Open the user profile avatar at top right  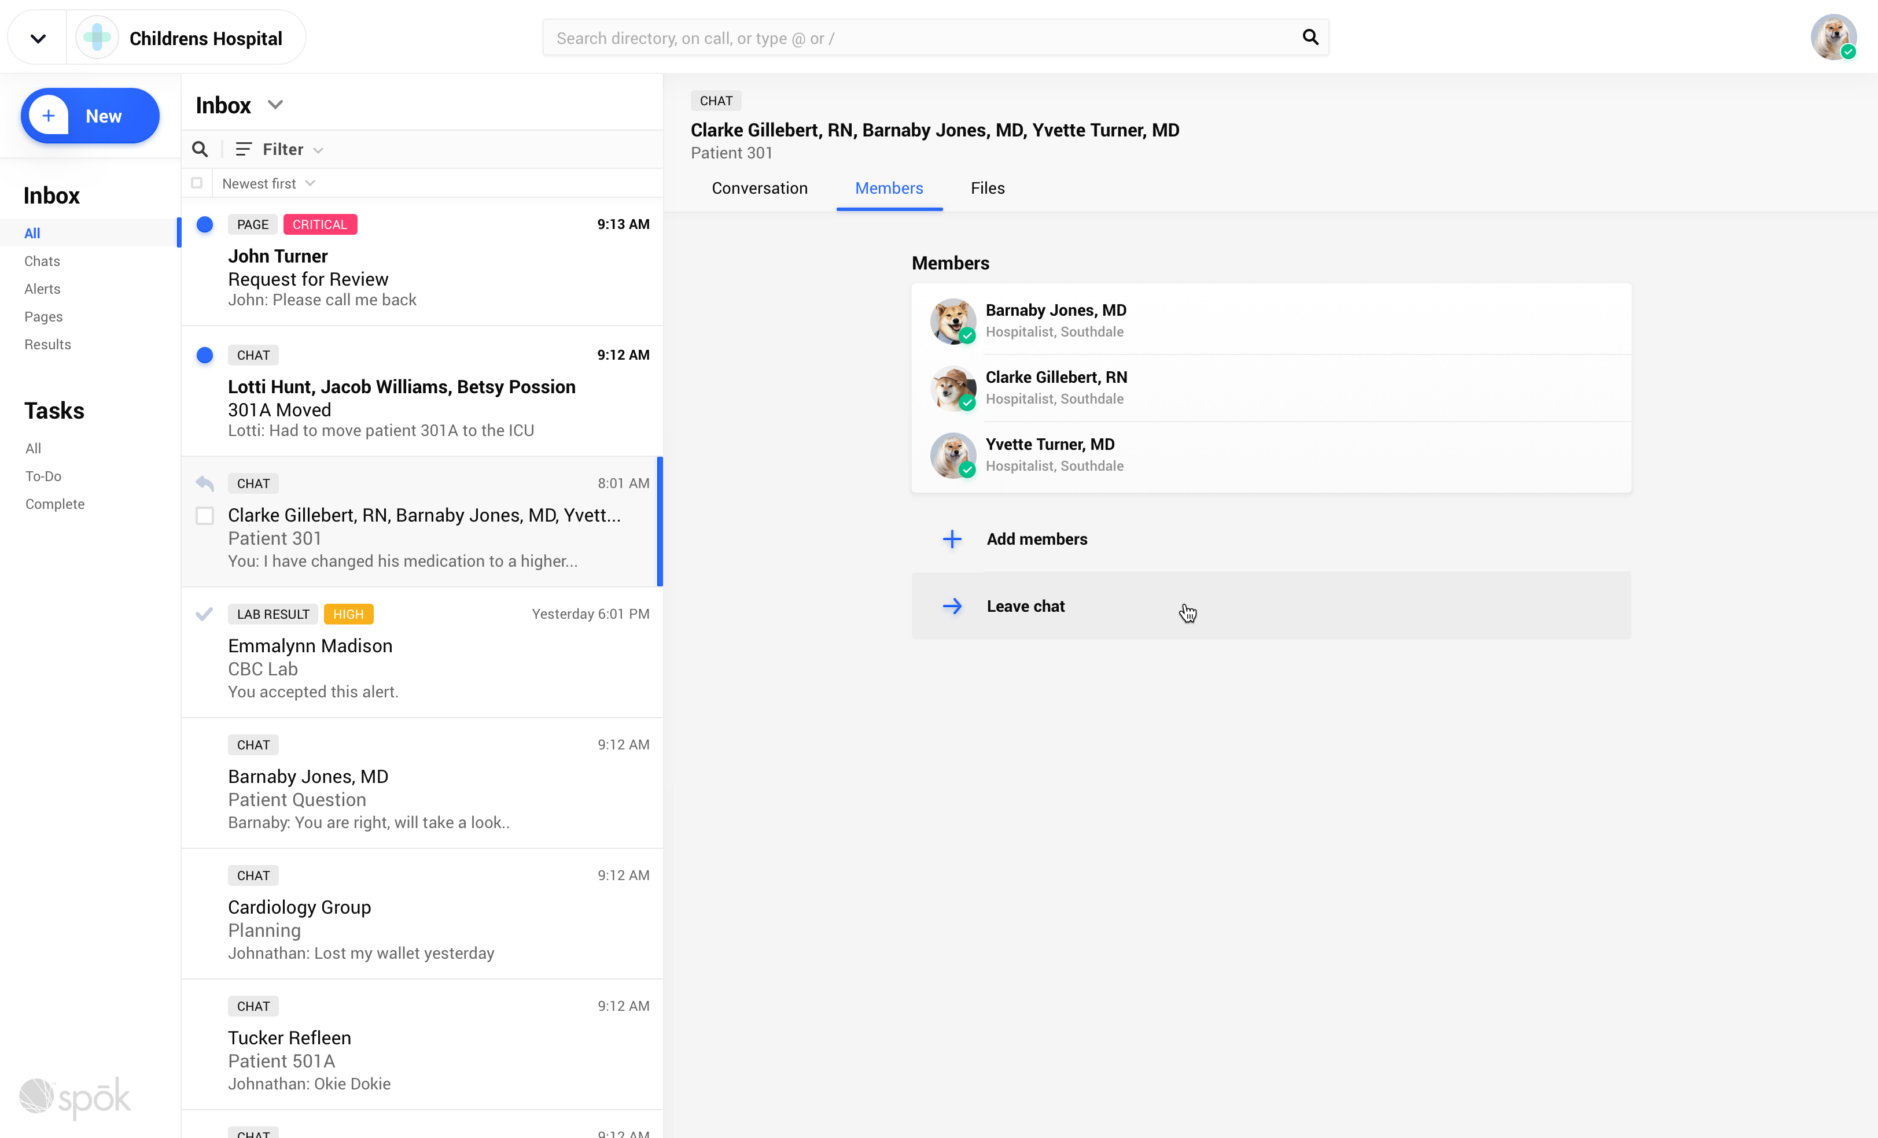tap(1833, 38)
